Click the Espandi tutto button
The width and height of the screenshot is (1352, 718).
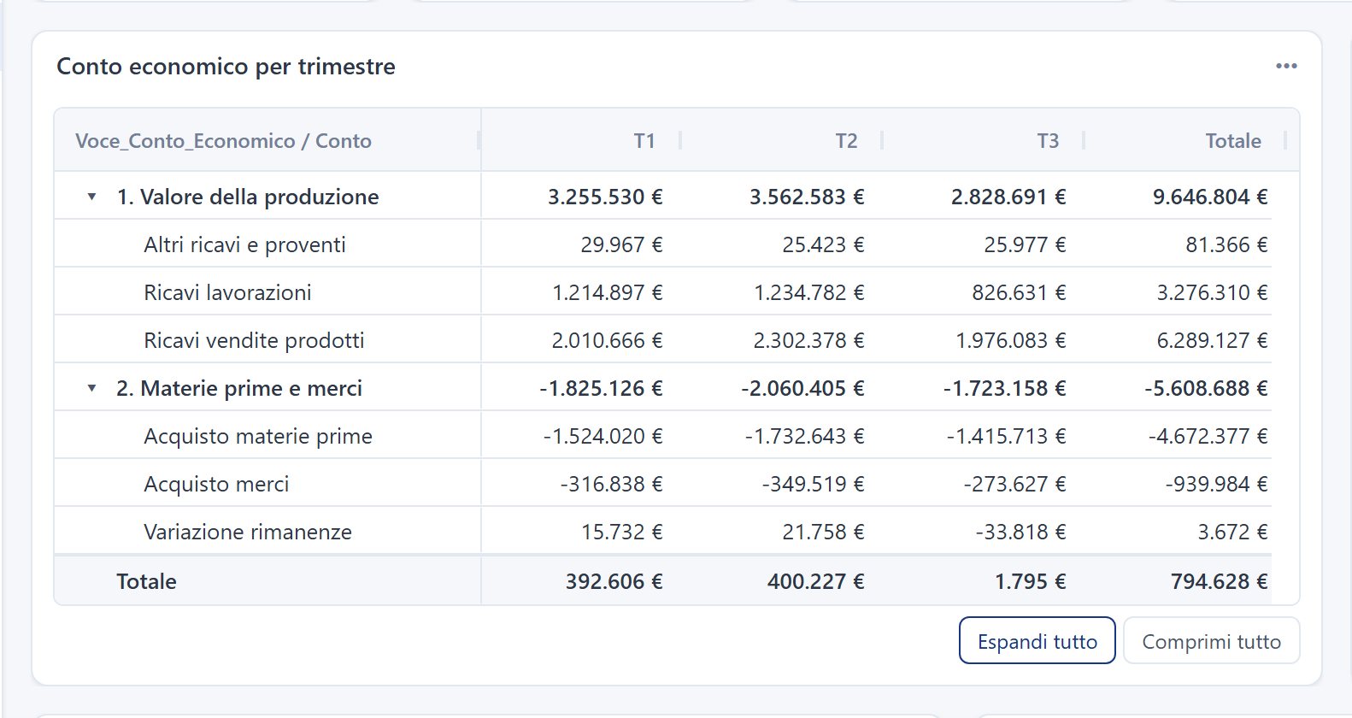(1038, 640)
